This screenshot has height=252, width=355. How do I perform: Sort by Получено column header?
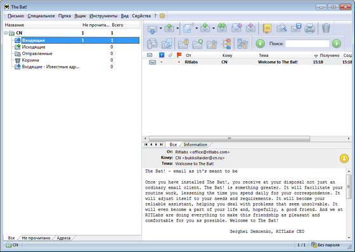point(326,56)
